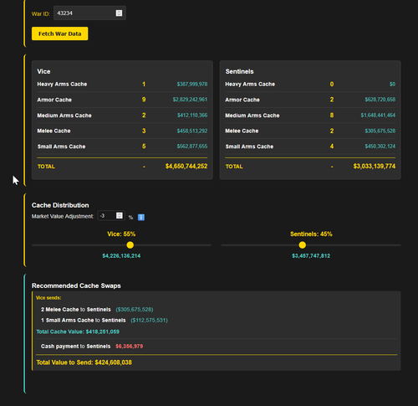
Task: Click the Fetch War Data button
Action: [x=59, y=33]
